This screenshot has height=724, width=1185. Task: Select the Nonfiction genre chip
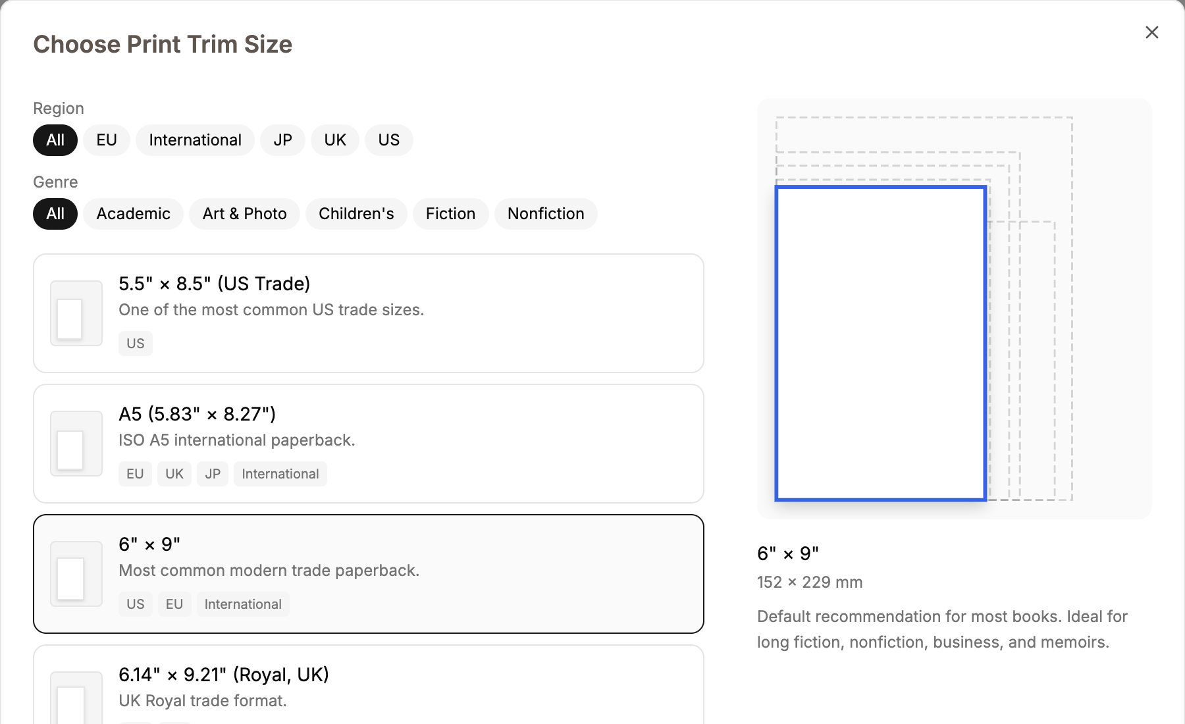pyautogui.click(x=546, y=214)
